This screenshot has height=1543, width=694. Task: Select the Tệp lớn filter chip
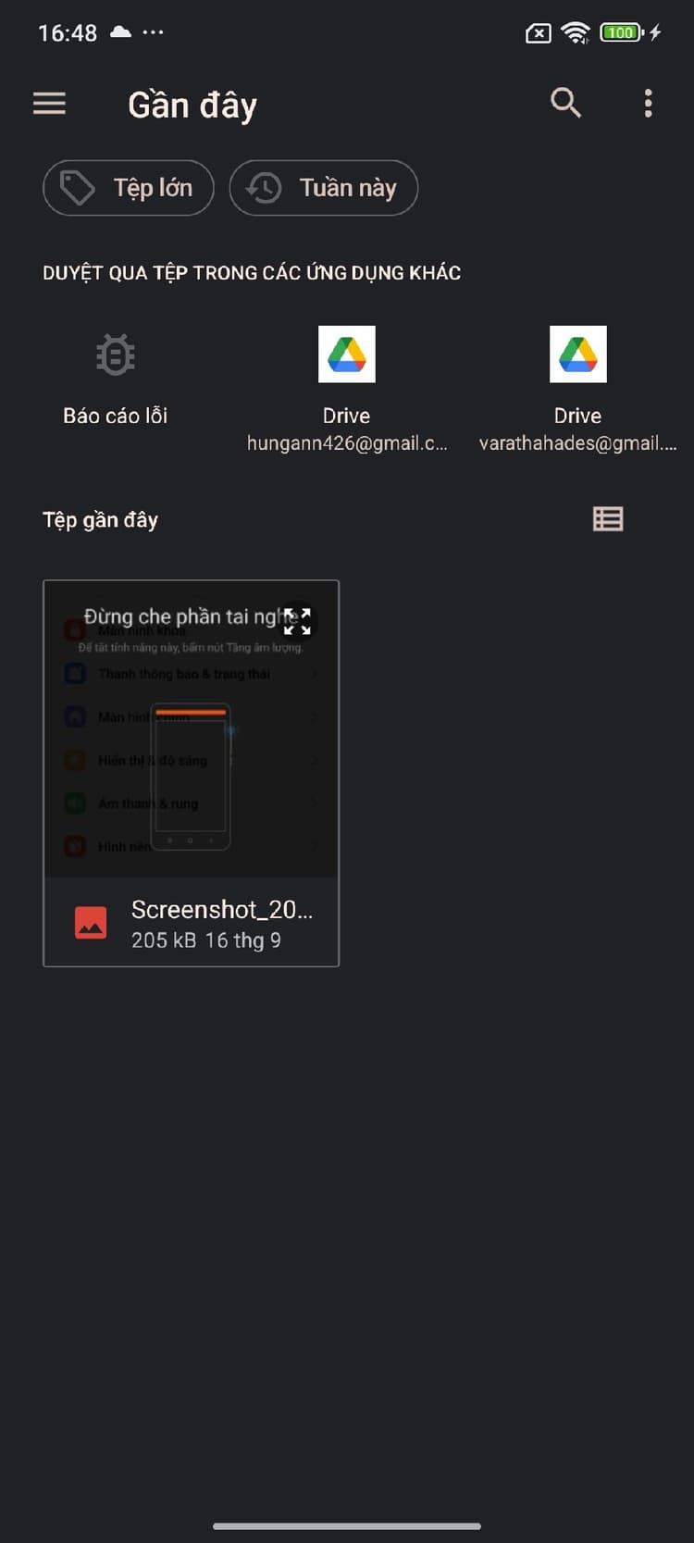(x=129, y=188)
